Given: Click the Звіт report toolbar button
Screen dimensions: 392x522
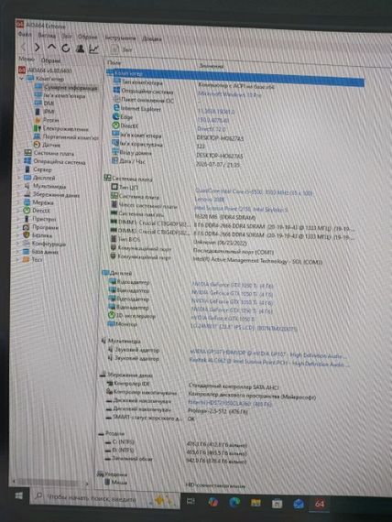Looking at the screenshot, I should pyautogui.click(x=122, y=49).
